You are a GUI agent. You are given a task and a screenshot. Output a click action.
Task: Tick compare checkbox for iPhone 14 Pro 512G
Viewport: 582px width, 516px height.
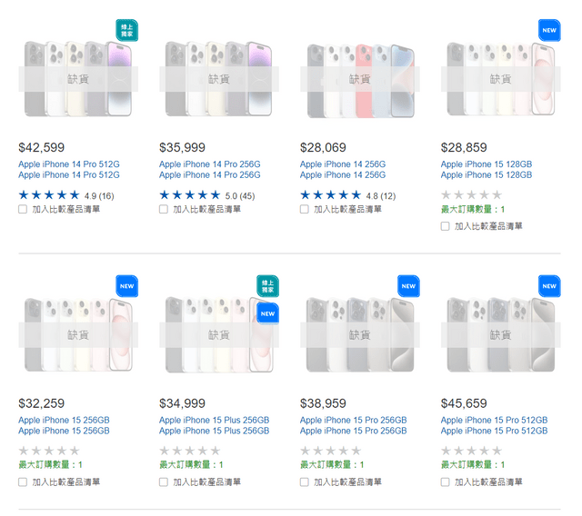(23, 210)
